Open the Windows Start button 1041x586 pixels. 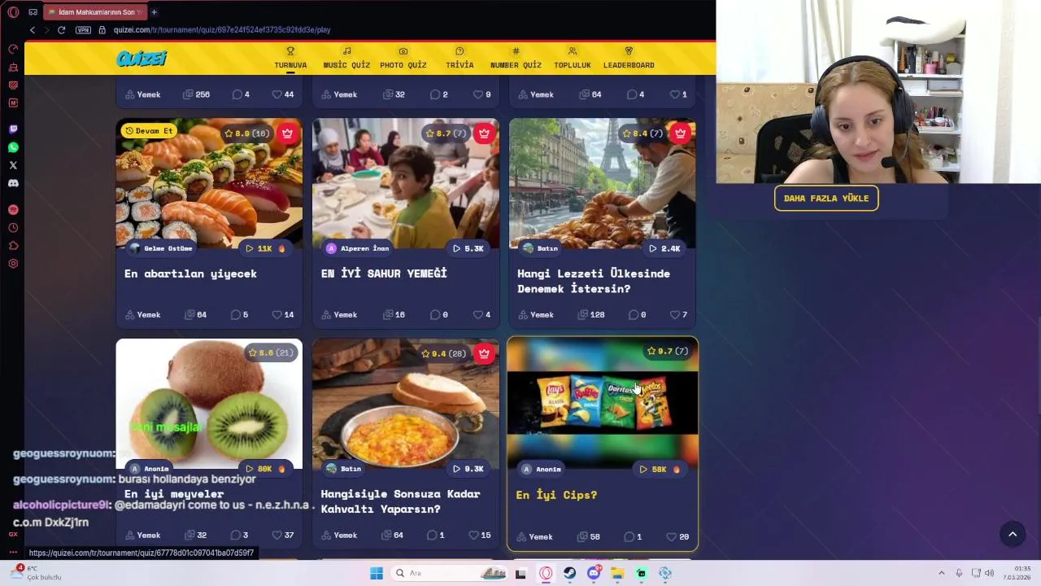pos(377,573)
